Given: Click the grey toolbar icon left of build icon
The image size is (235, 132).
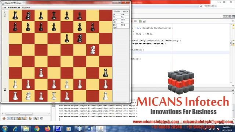Looking at the screenshot, I should coord(135,21).
